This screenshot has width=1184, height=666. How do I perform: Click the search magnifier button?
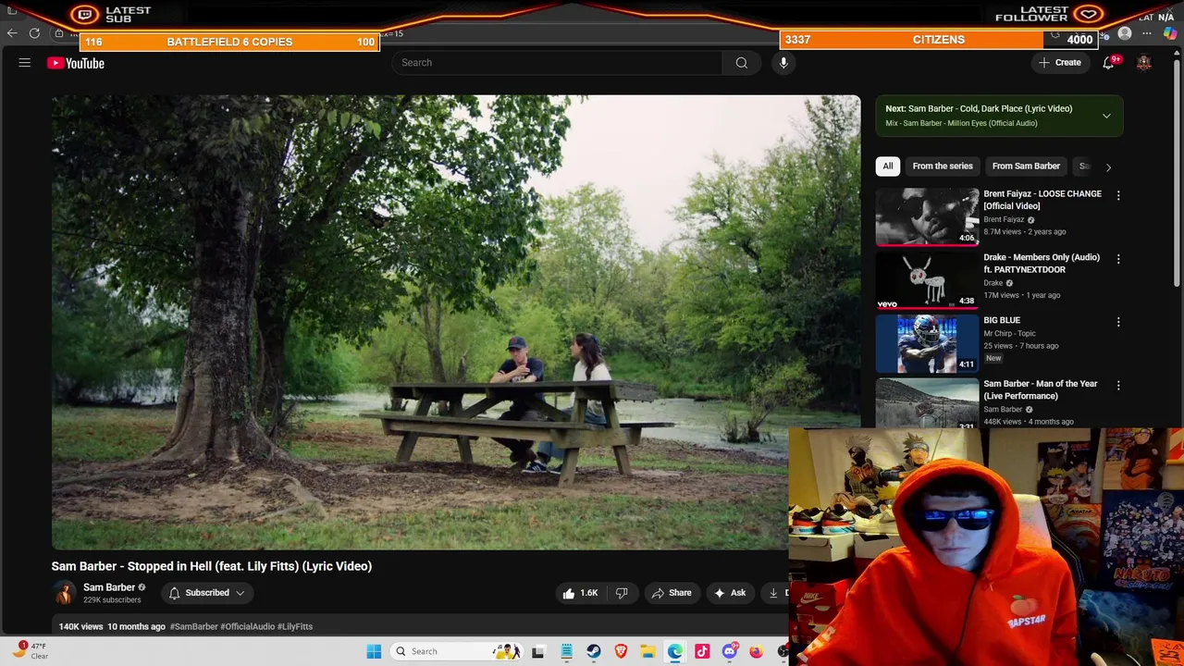tap(741, 63)
